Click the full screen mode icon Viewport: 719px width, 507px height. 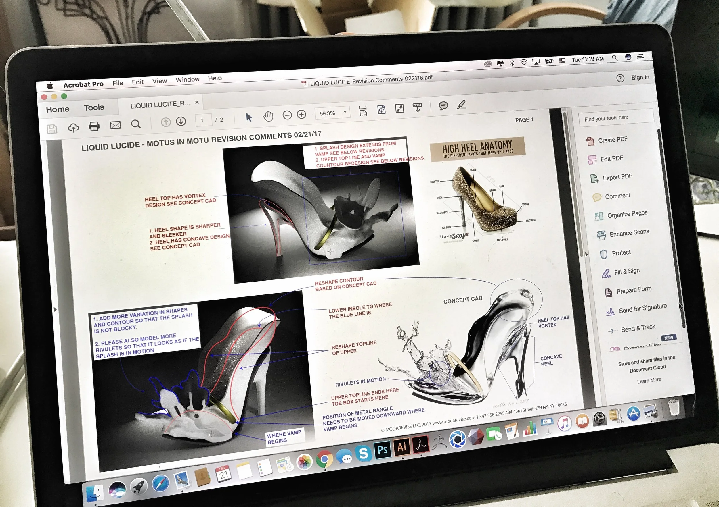399,109
